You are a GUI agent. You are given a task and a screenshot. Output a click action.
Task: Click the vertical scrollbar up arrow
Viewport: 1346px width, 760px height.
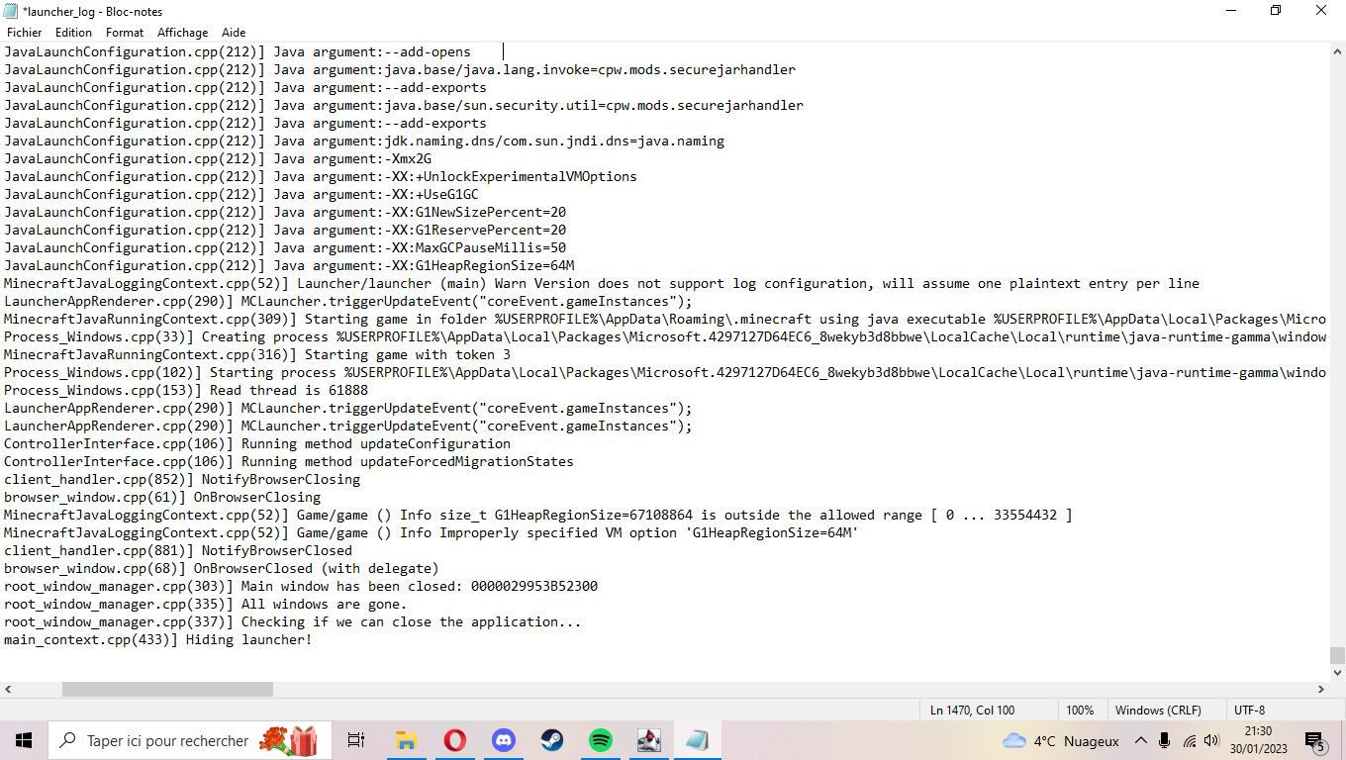[x=1337, y=50]
